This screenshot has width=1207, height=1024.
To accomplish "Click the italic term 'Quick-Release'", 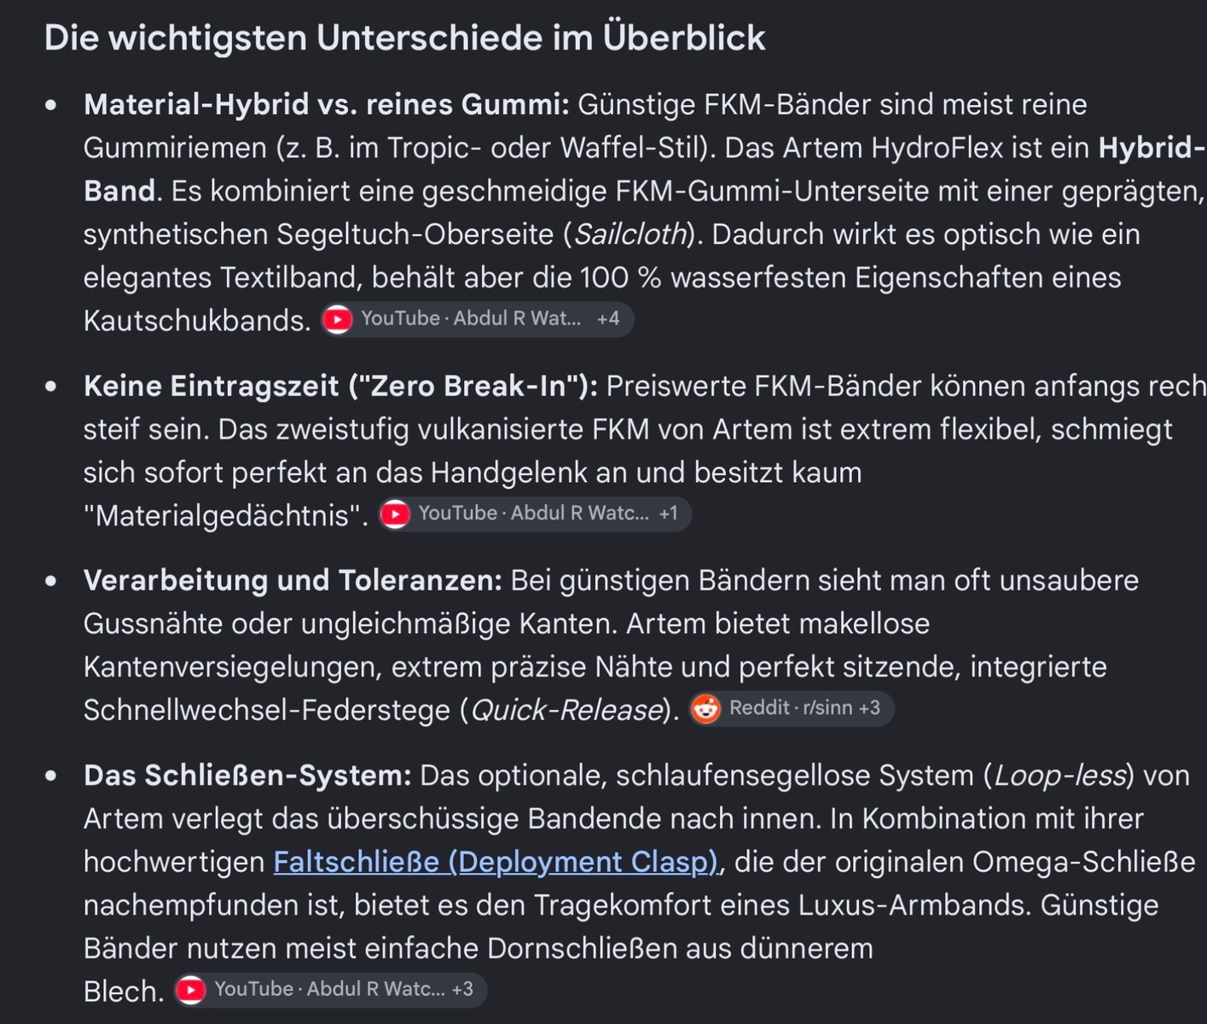I will coord(566,710).
